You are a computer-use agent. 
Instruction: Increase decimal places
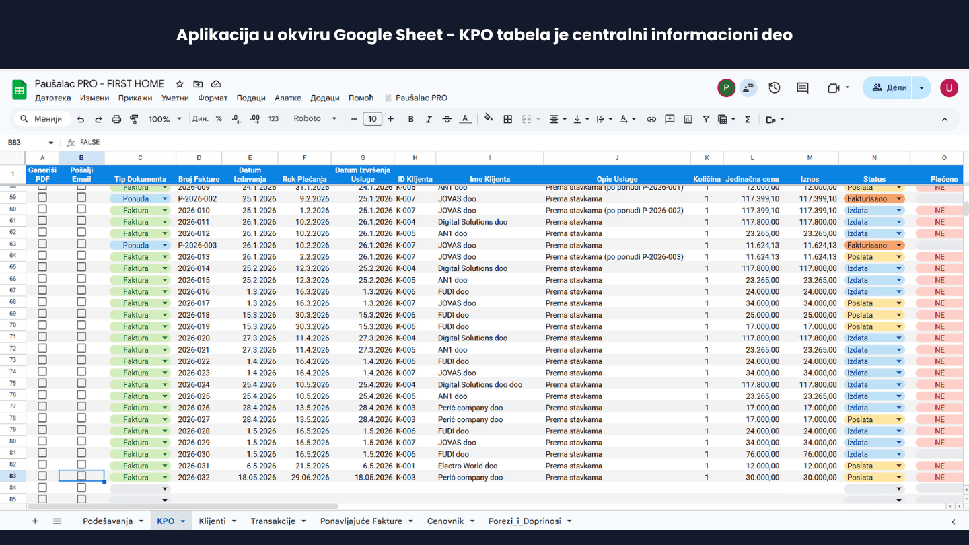(x=255, y=119)
